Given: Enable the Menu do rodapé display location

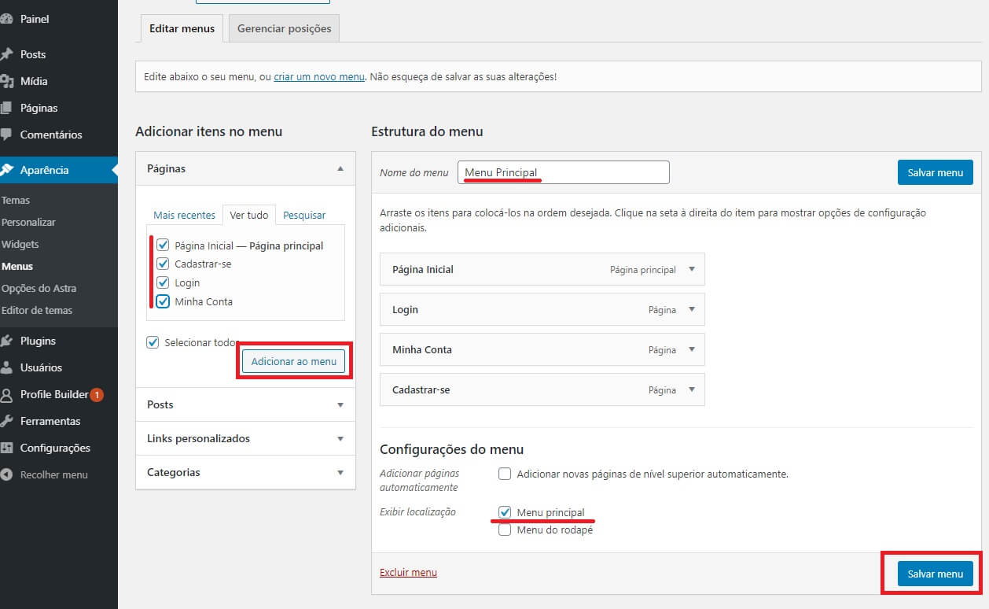Looking at the screenshot, I should [x=504, y=530].
